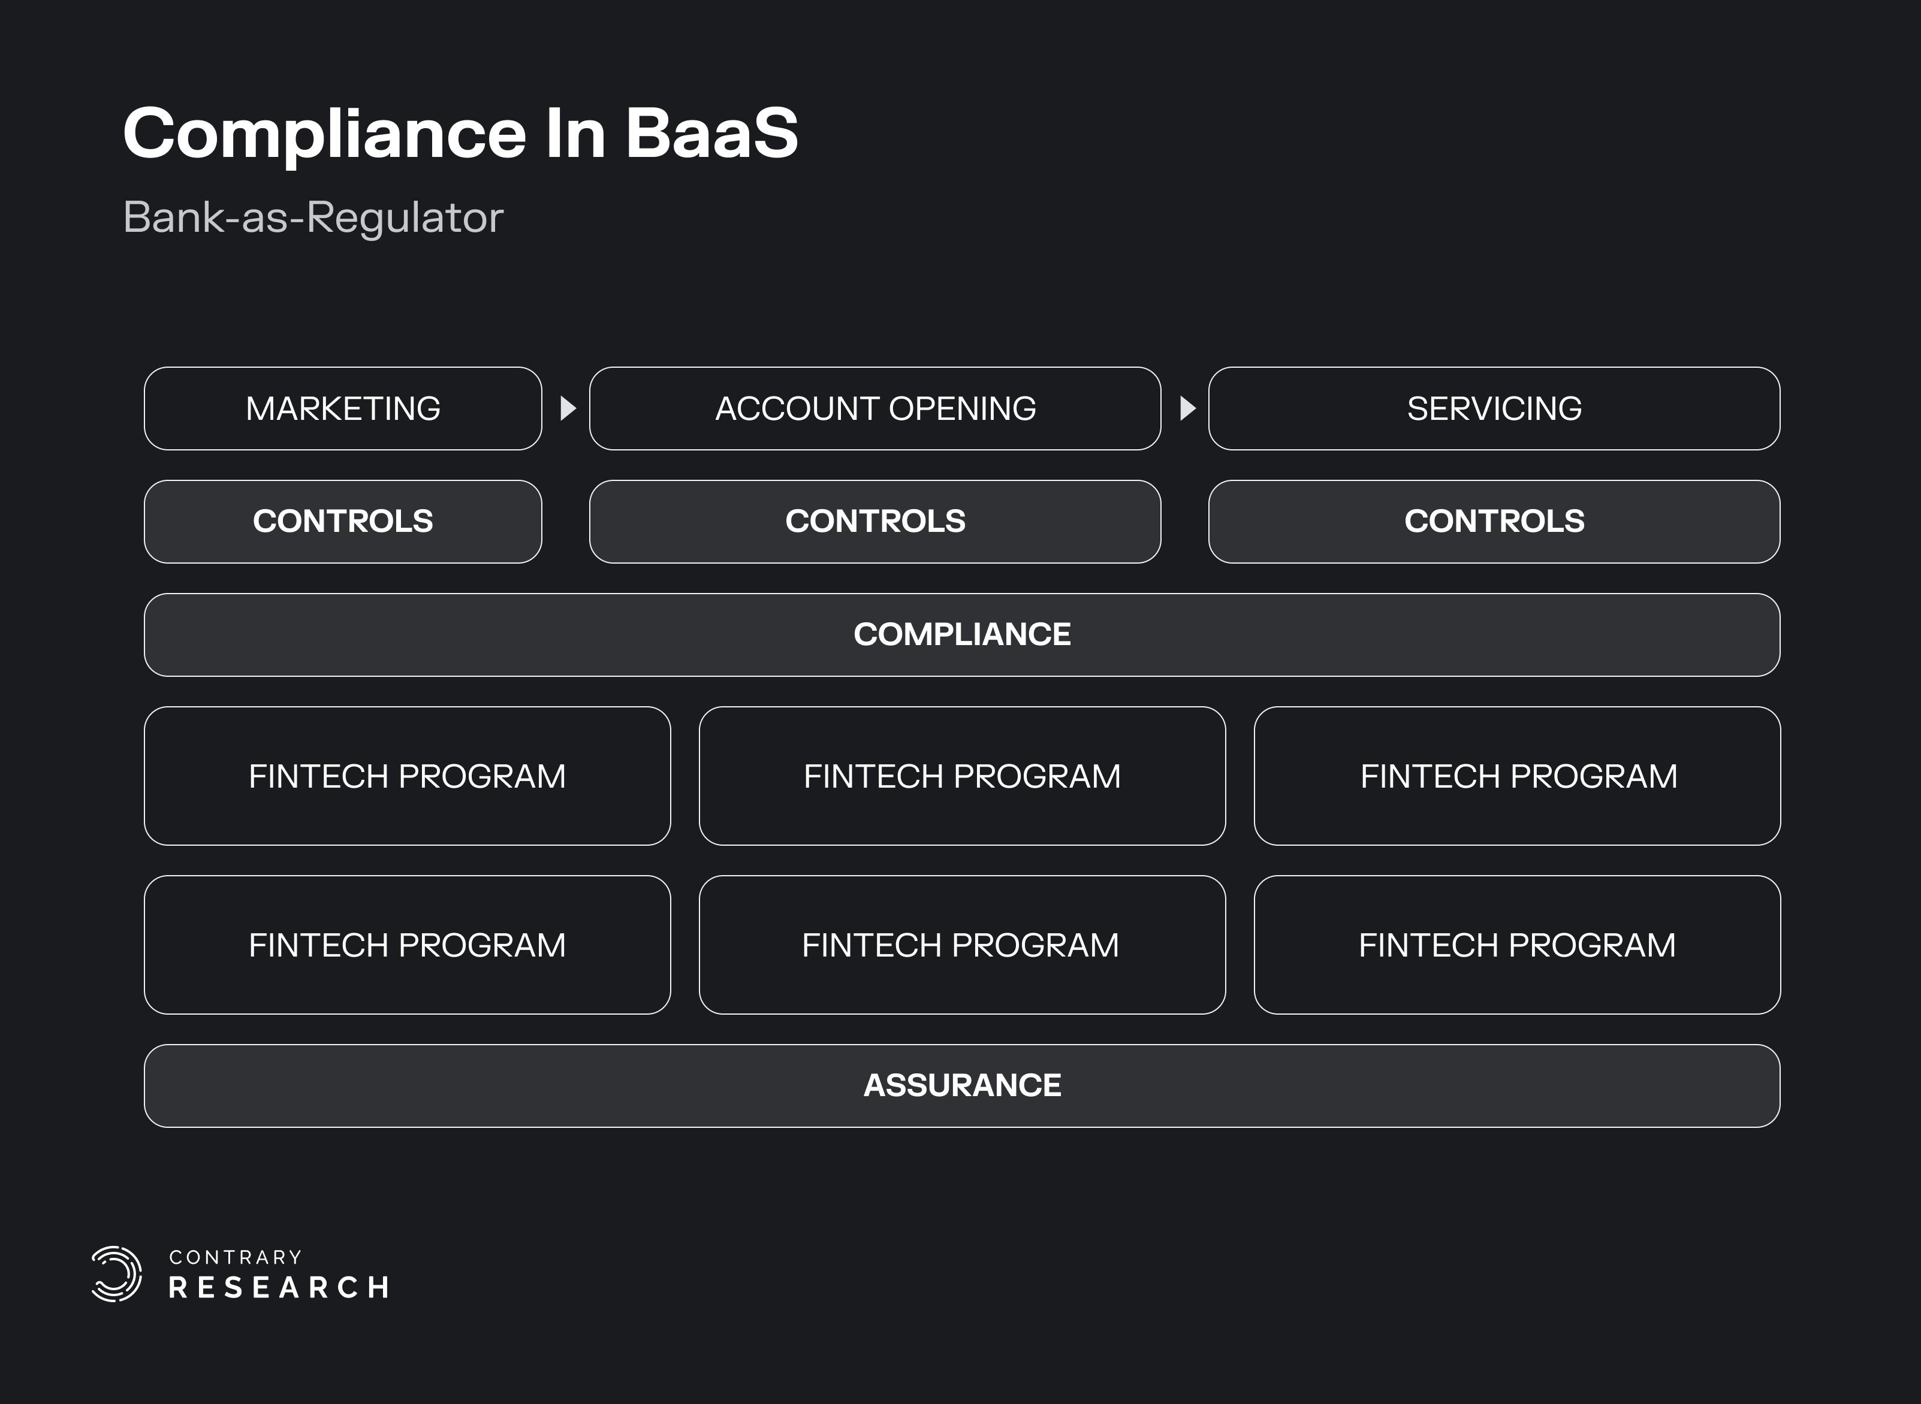Click the lower-middle FINTECH PROGRAM box
This screenshot has width=1921, height=1404.
[x=962, y=945]
